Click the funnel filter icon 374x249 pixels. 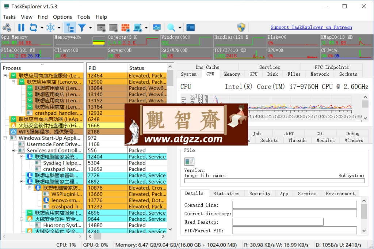[82, 28]
